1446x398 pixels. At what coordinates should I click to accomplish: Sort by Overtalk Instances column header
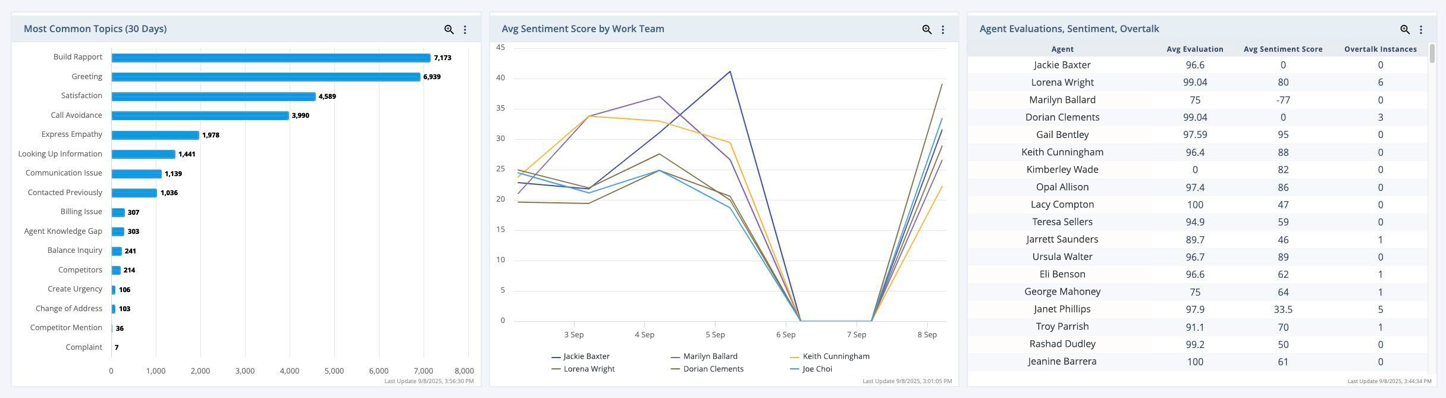[1380, 49]
